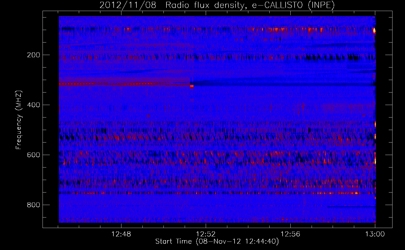Click the 400 frequency tick label
Viewport: 405px width, 250px height.
coord(34,105)
